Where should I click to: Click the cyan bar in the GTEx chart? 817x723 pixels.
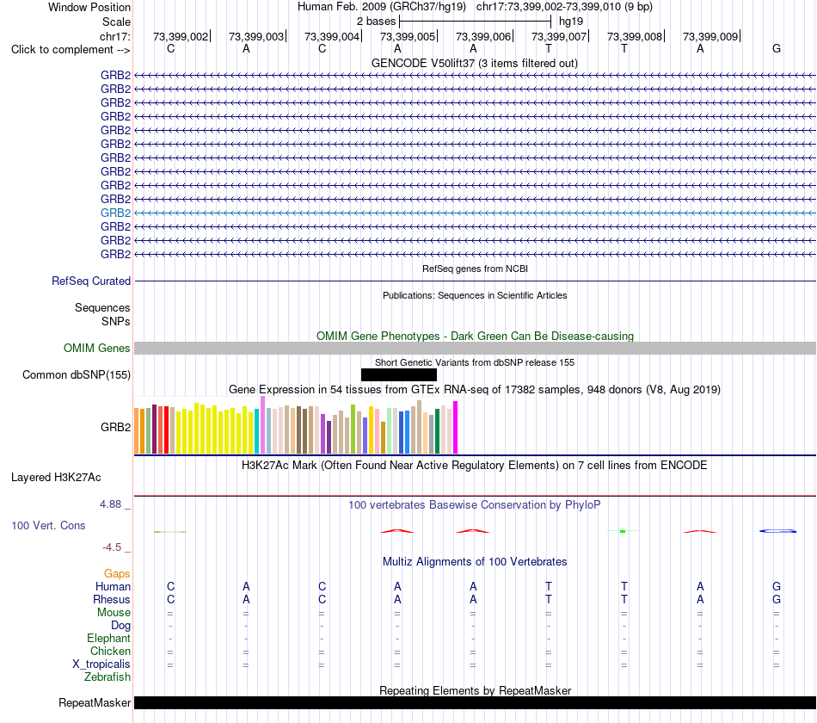tap(256, 431)
